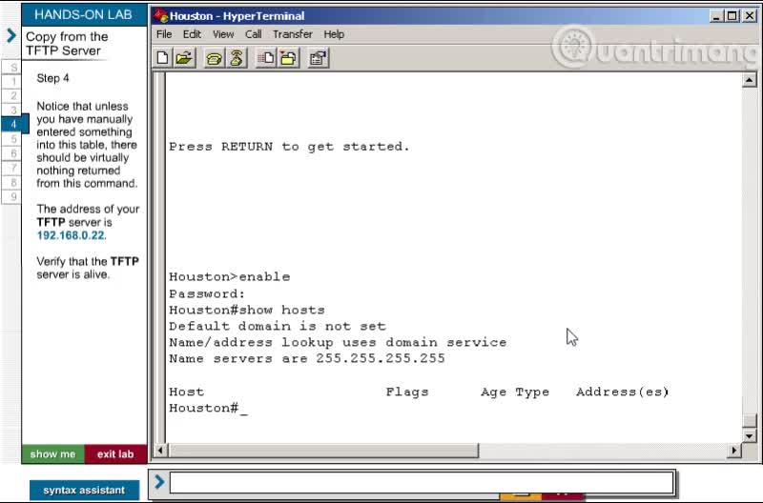Open the Help menu
Image resolution: width=763 pixels, height=503 pixels.
(334, 34)
